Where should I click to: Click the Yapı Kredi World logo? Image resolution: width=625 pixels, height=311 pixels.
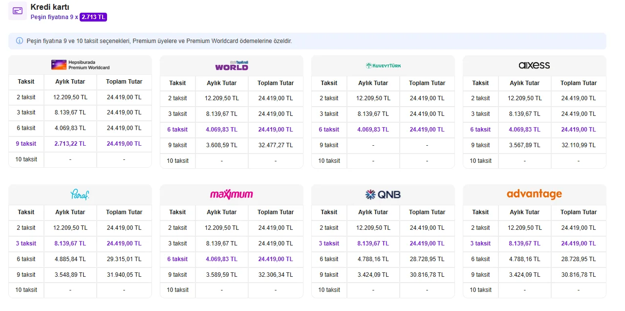point(232,66)
